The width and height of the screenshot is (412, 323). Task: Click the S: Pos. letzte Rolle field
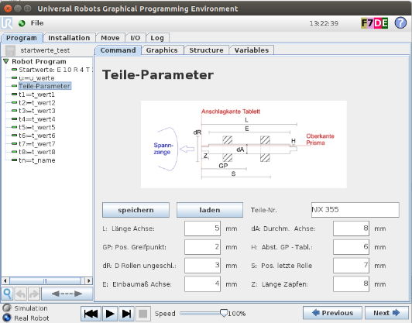[x=351, y=266]
